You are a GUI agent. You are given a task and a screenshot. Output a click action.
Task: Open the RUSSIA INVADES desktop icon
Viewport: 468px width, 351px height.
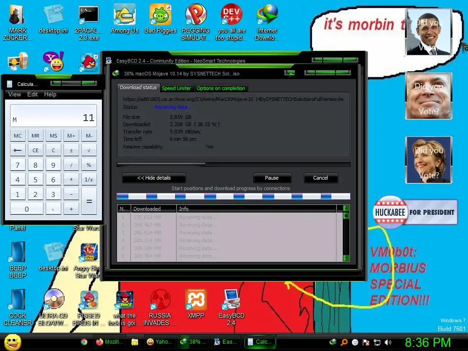click(x=160, y=308)
